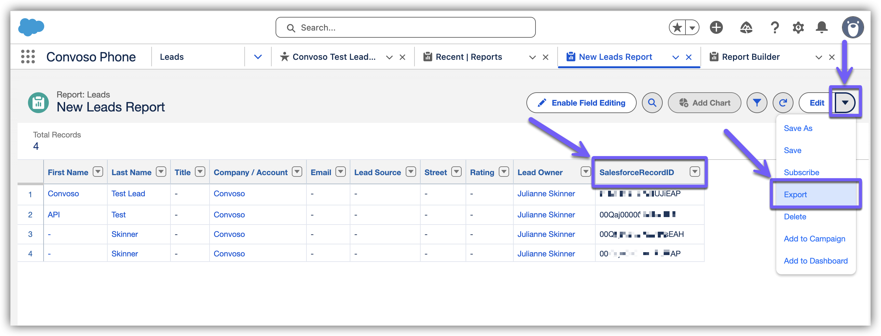Image resolution: width=881 pixels, height=336 pixels.
Task: Click the Edit report button
Action: [816, 103]
